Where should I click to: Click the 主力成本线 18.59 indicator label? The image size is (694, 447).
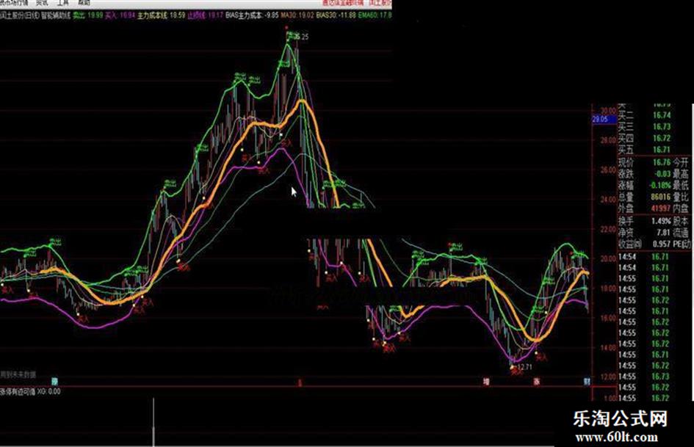pos(161,15)
